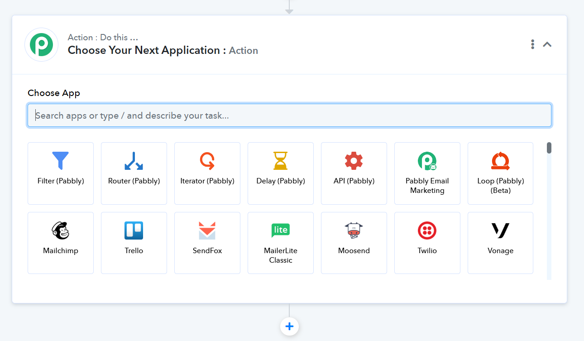This screenshot has width=584, height=341.
Task: Select Vonage from the app list
Action: point(500,243)
